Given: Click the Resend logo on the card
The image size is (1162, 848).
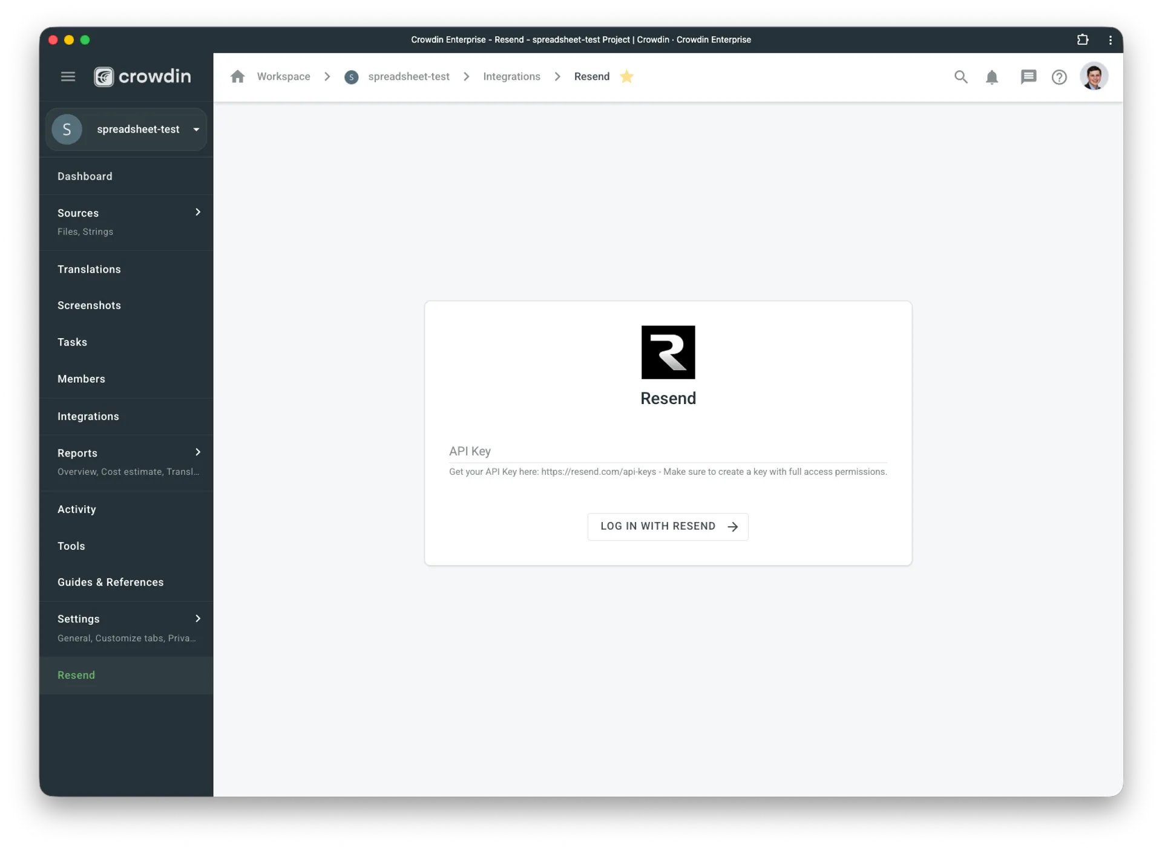Looking at the screenshot, I should pyautogui.click(x=668, y=352).
